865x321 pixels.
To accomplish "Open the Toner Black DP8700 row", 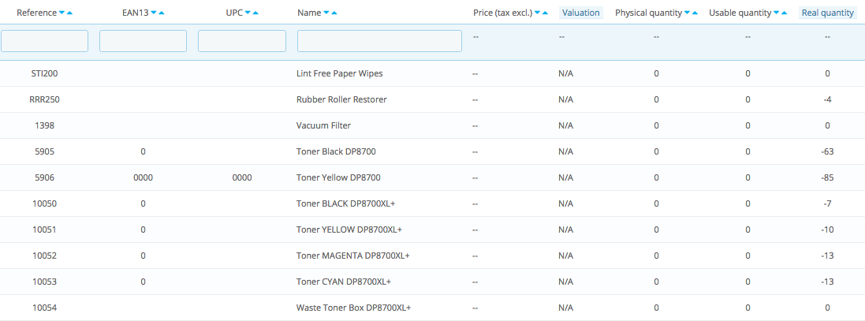I will 432,151.
